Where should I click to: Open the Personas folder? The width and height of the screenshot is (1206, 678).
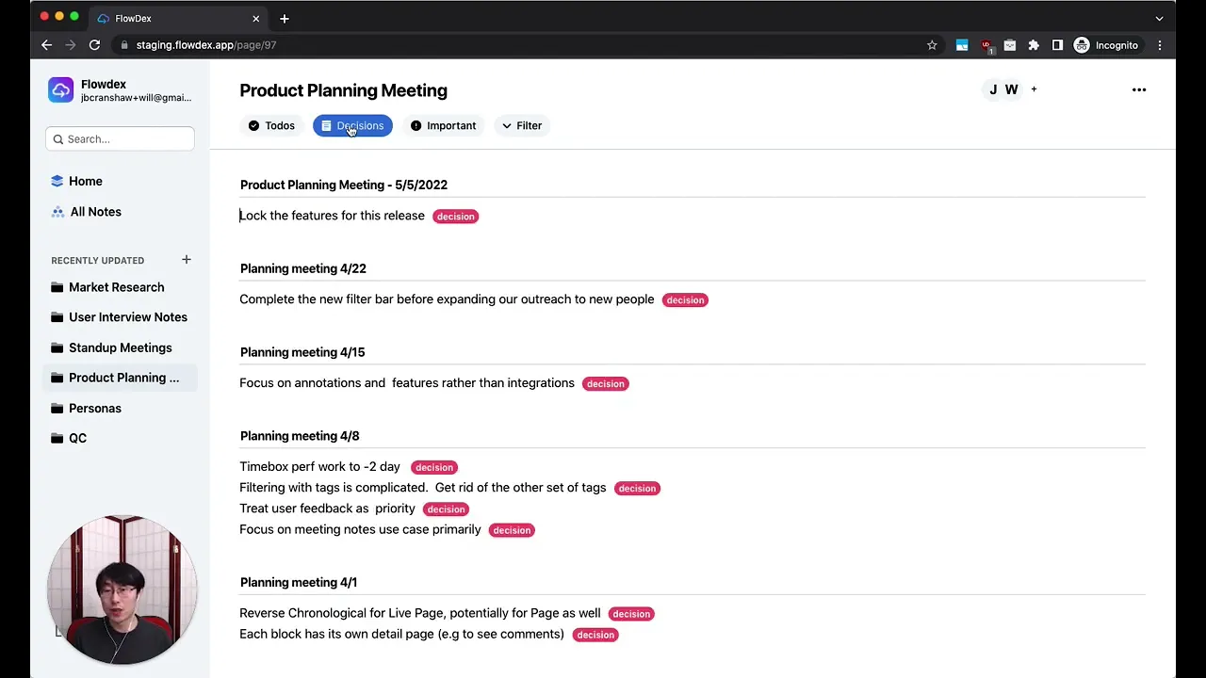[x=94, y=408]
